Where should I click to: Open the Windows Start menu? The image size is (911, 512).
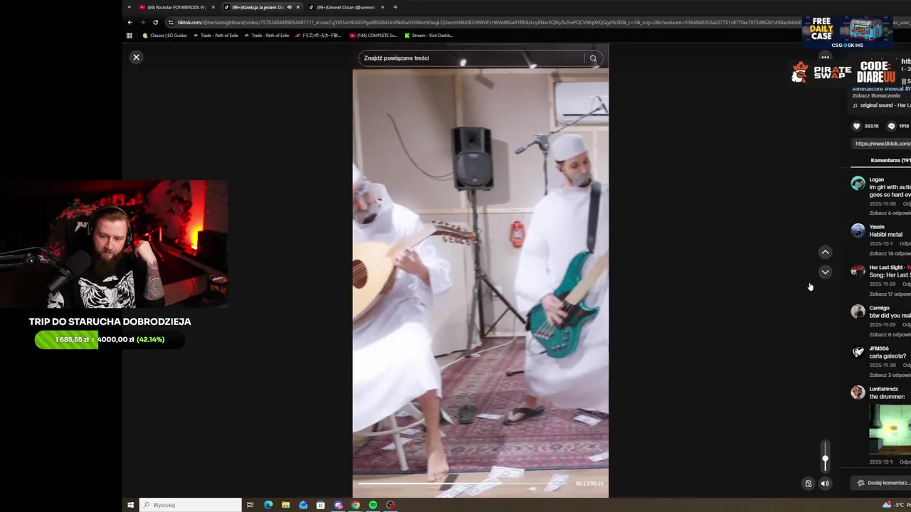point(130,505)
